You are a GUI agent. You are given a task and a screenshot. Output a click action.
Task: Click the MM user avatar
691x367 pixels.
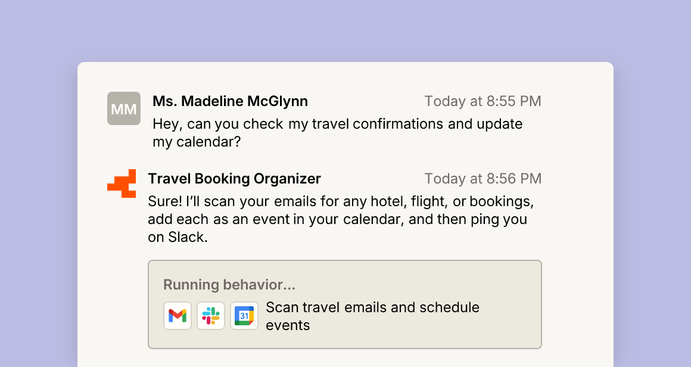(x=124, y=108)
